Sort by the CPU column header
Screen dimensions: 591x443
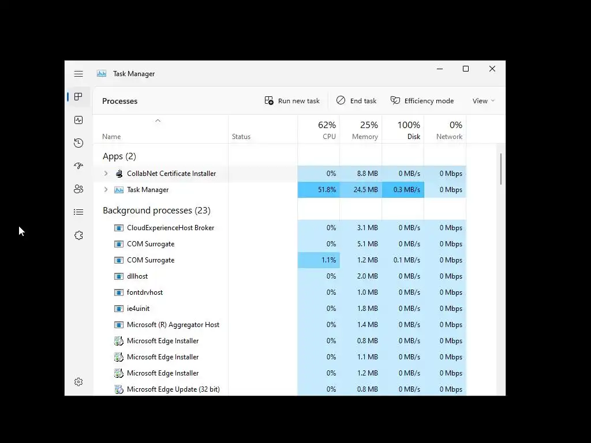click(319, 130)
